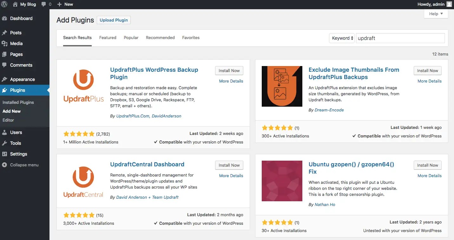Open the Keyword search type dropdown
This screenshot has width=454, height=240.
click(342, 38)
